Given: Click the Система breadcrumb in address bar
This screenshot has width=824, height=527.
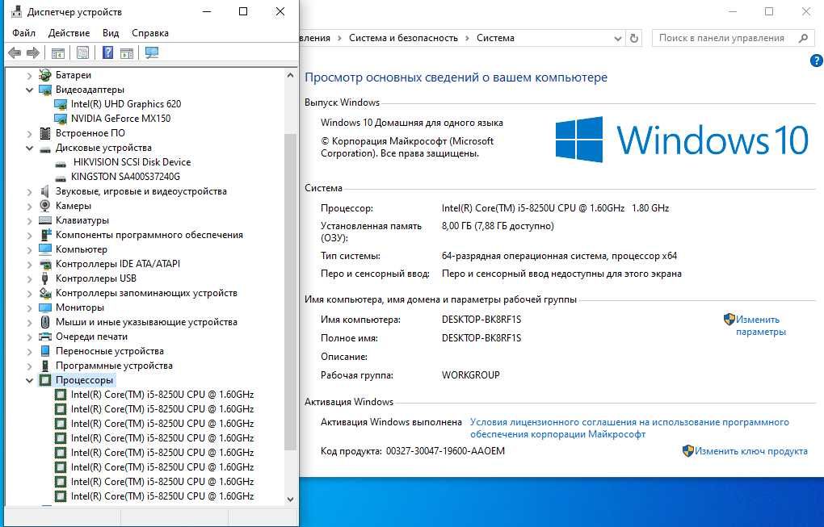Looking at the screenshot, I should point(495,38).
